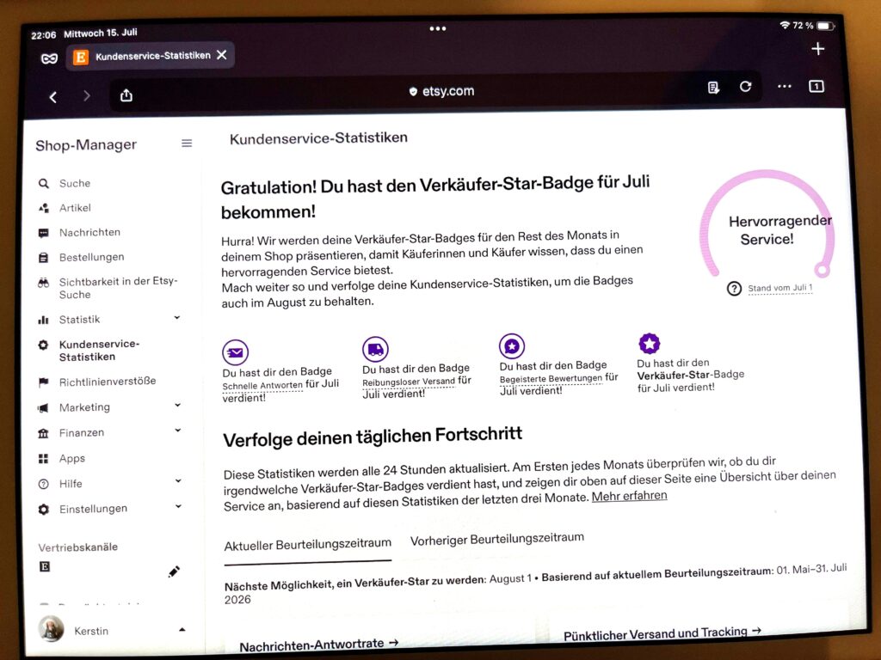Expand the Finanzen submenu chevron
Screen dimensions: 881x660
[x=177, y=431]
